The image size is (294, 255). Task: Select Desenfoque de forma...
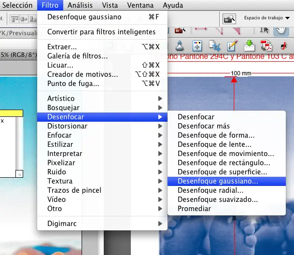pyautogui.click(x=227, y=135)
